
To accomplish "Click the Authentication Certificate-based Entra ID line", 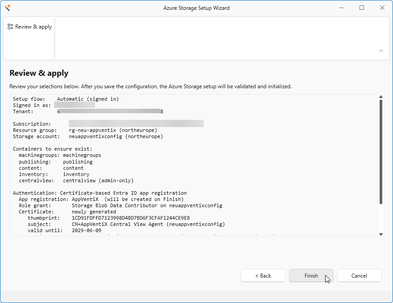I will point(100,193).
